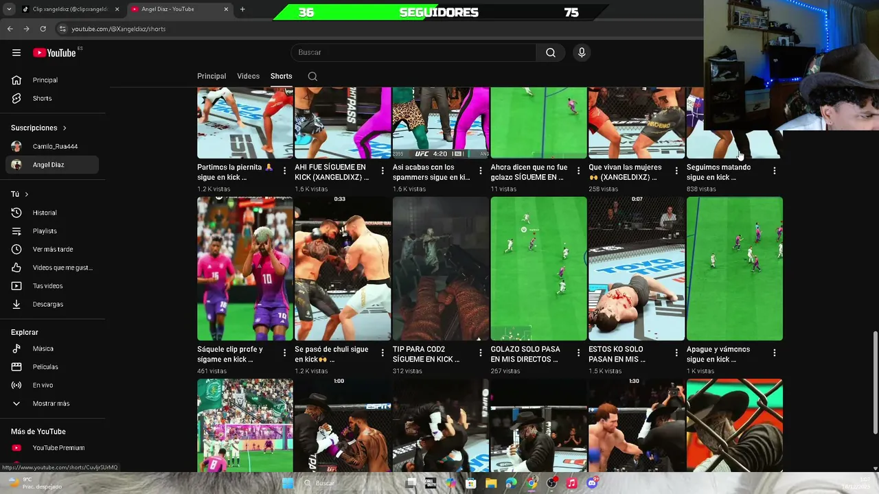Switch to Clip xangeldixz browser tab
Image resolution: width=879 pixels, height=494 pixels.
pos(70,9)
